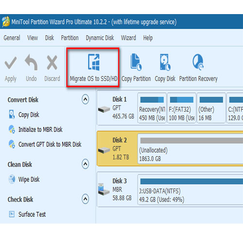Click the Undo arrow icon
This screenshot has width=243, height=243.
tap(31, 62)
